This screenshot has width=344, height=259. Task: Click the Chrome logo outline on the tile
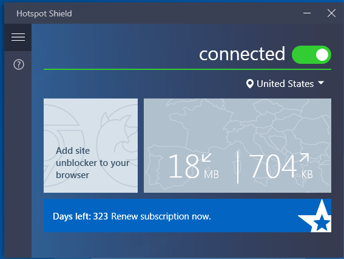coord(62,145)
